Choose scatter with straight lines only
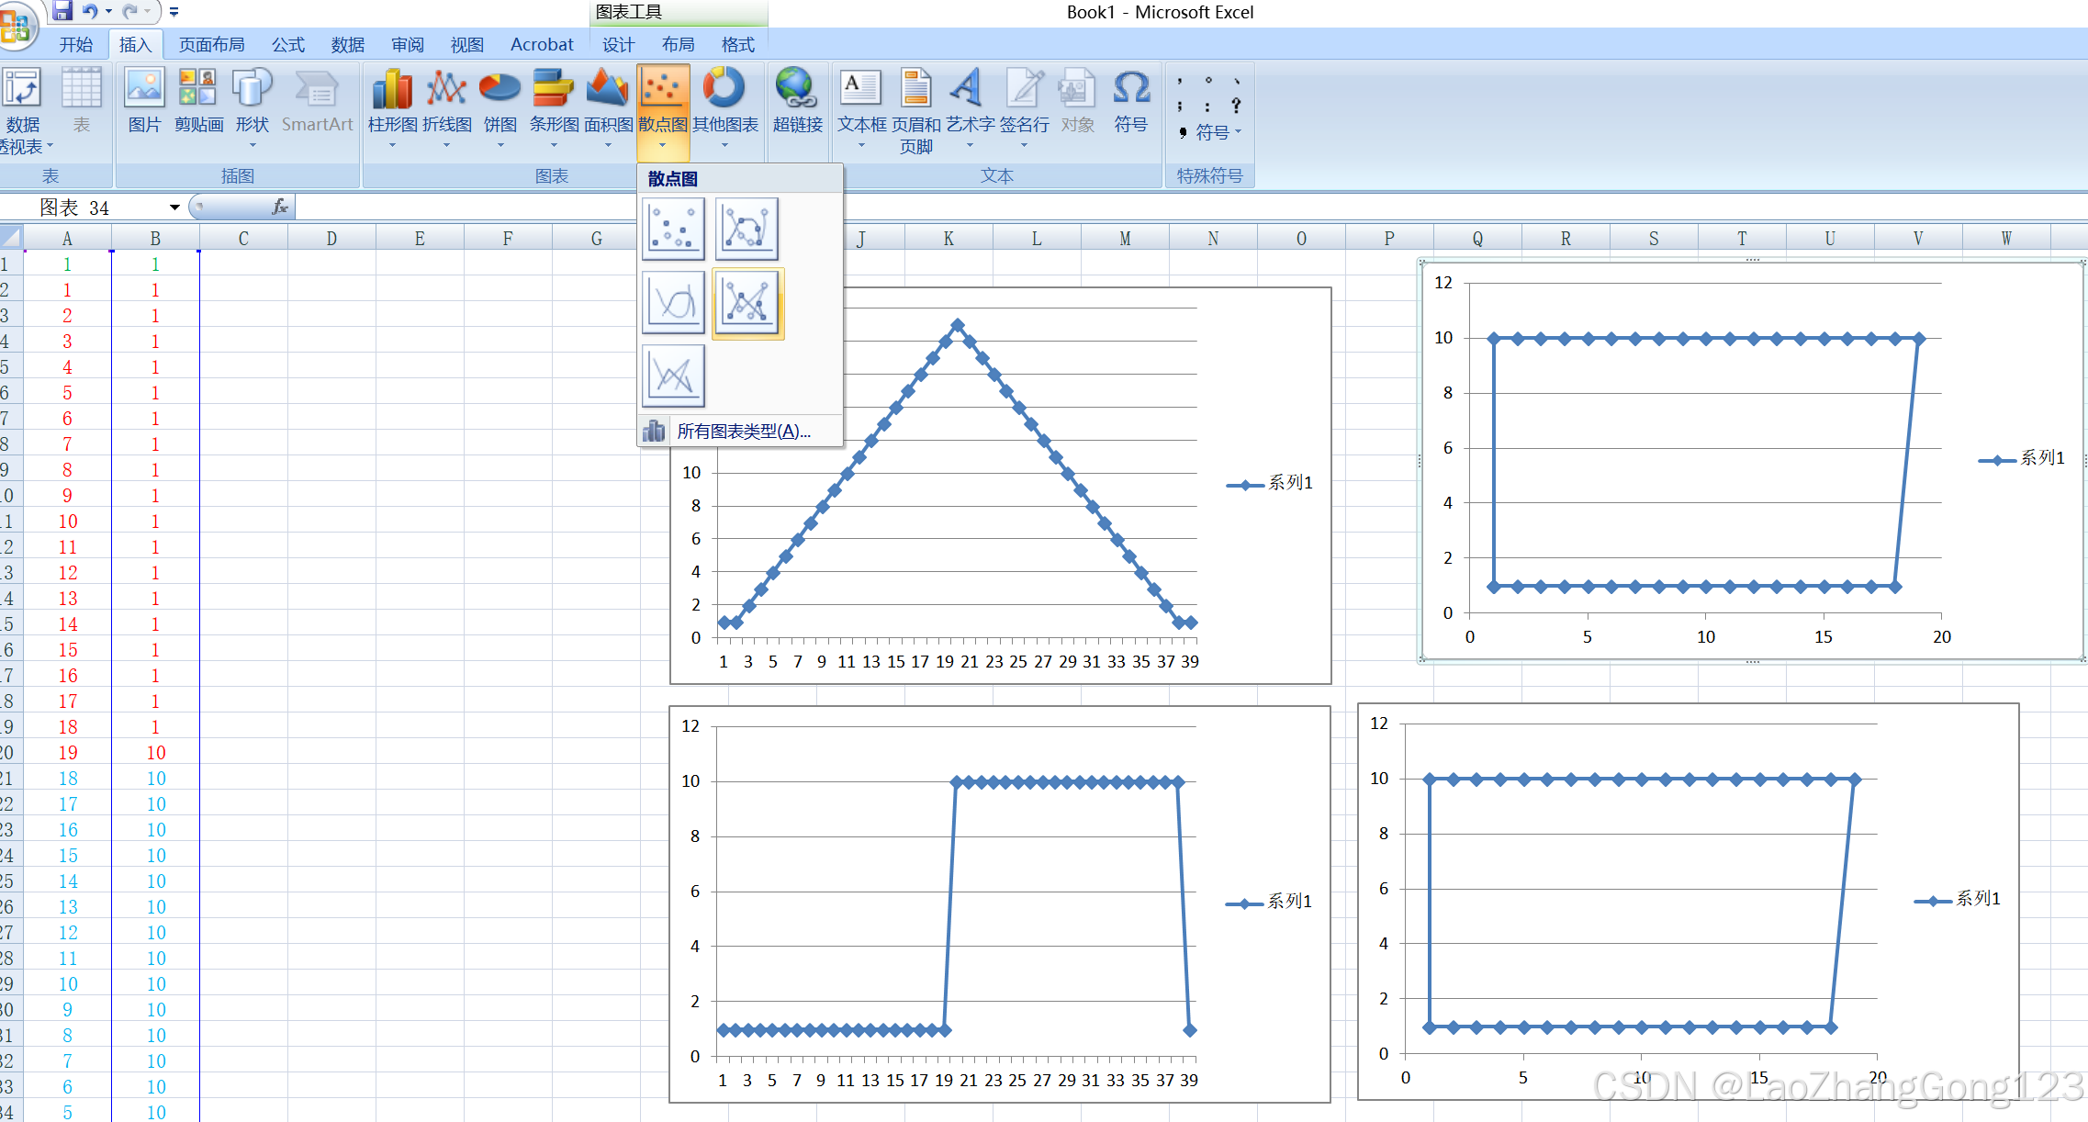Viewport: 2088px width, 1122px height. 675,376
